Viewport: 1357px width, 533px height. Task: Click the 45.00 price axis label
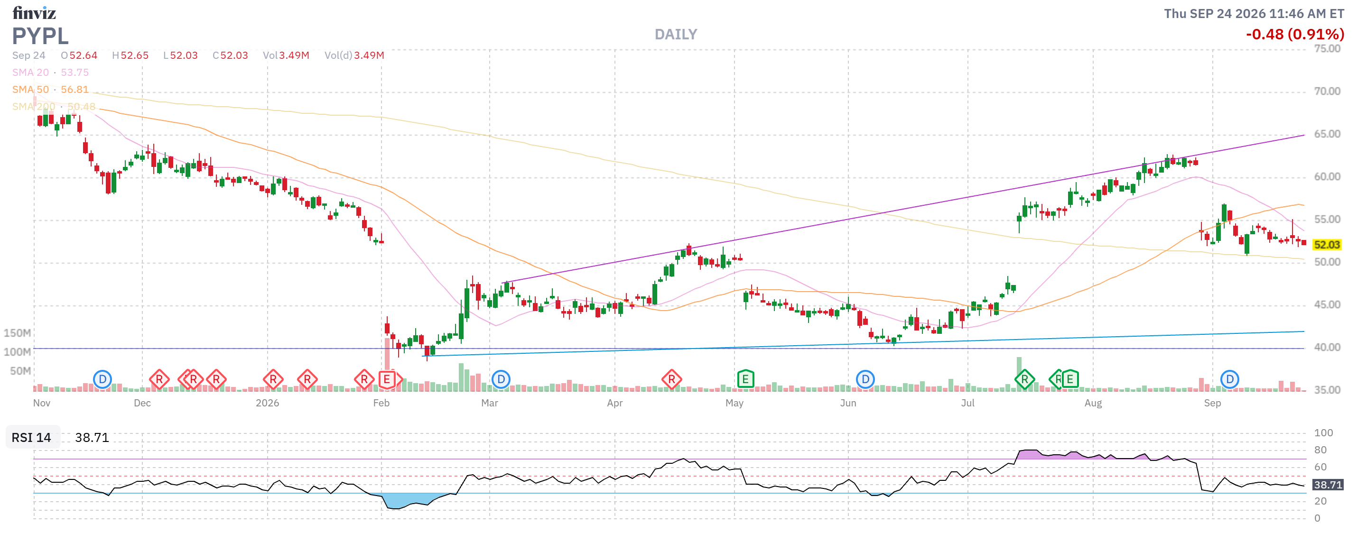click(1327, 304)
